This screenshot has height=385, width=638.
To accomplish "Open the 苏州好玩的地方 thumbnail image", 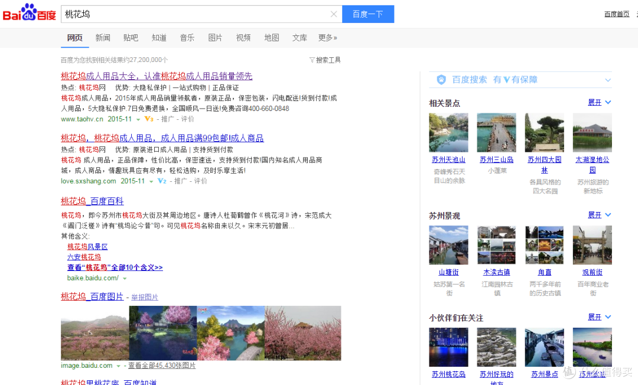I will click(x=496, y=347).
